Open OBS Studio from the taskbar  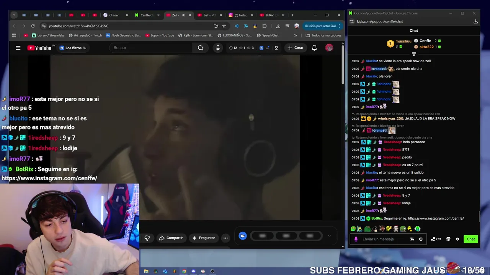point(212,271)
